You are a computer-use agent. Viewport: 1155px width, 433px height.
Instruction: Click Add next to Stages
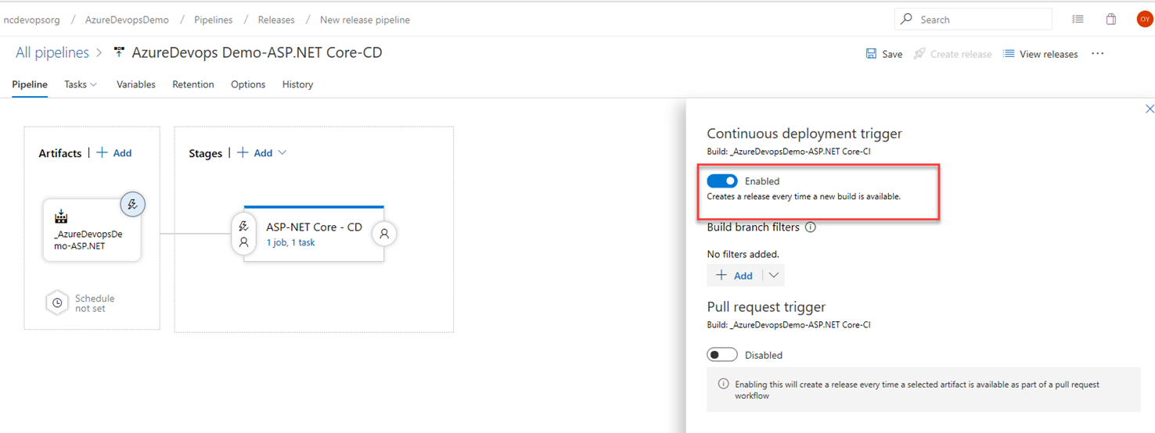pyautogui.click(x=255, y=153)
